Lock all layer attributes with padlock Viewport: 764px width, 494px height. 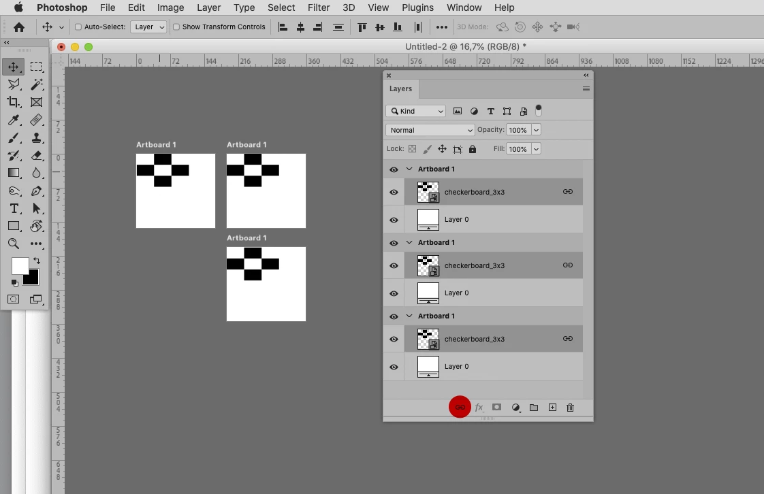(x=473, y=149)
